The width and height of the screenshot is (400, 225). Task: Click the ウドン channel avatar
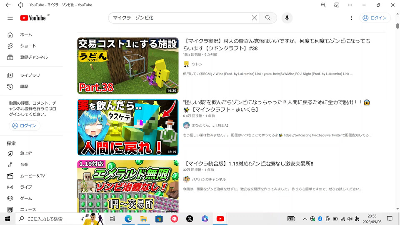[187, 64]
